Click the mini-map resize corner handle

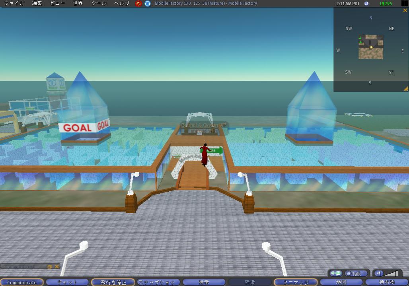point(406,89)
